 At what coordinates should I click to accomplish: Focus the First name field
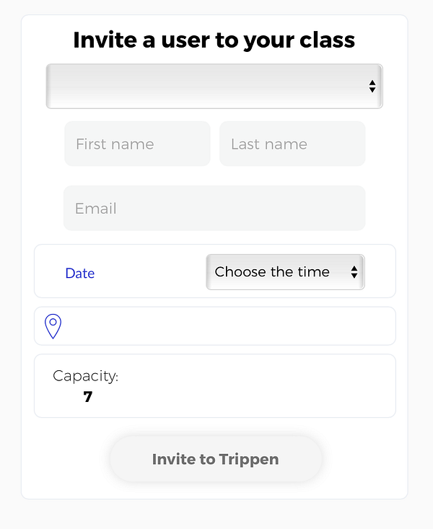(137, 144)
